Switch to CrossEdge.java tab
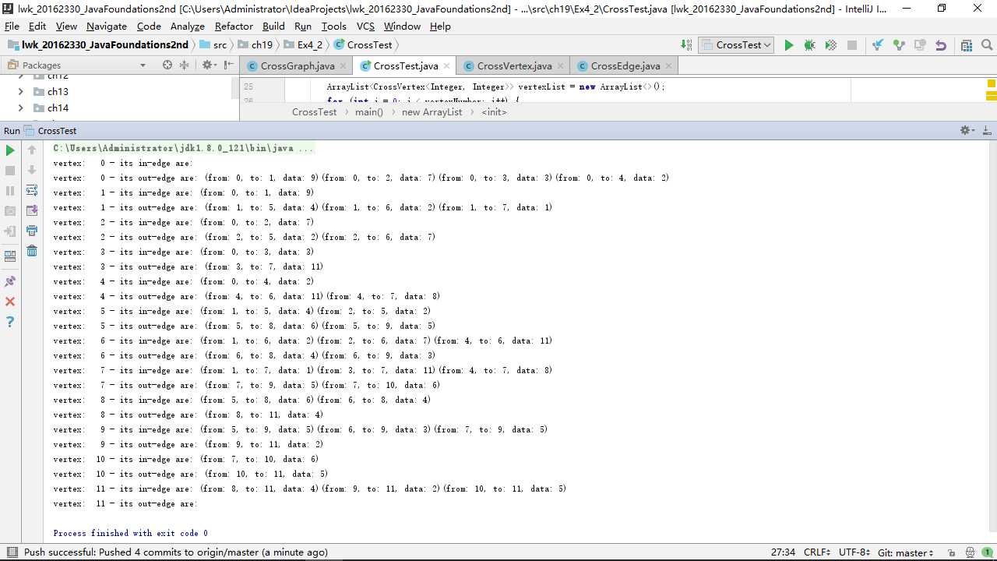This screenshot has height=561, width=997. 625,66
